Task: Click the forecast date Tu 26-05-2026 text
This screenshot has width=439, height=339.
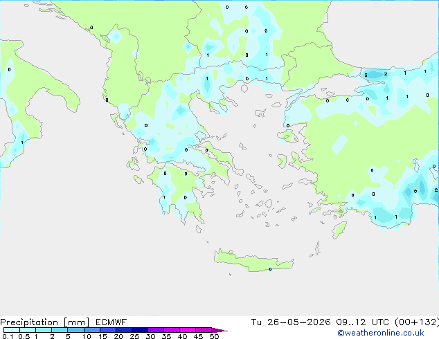Action: [291, 322]
